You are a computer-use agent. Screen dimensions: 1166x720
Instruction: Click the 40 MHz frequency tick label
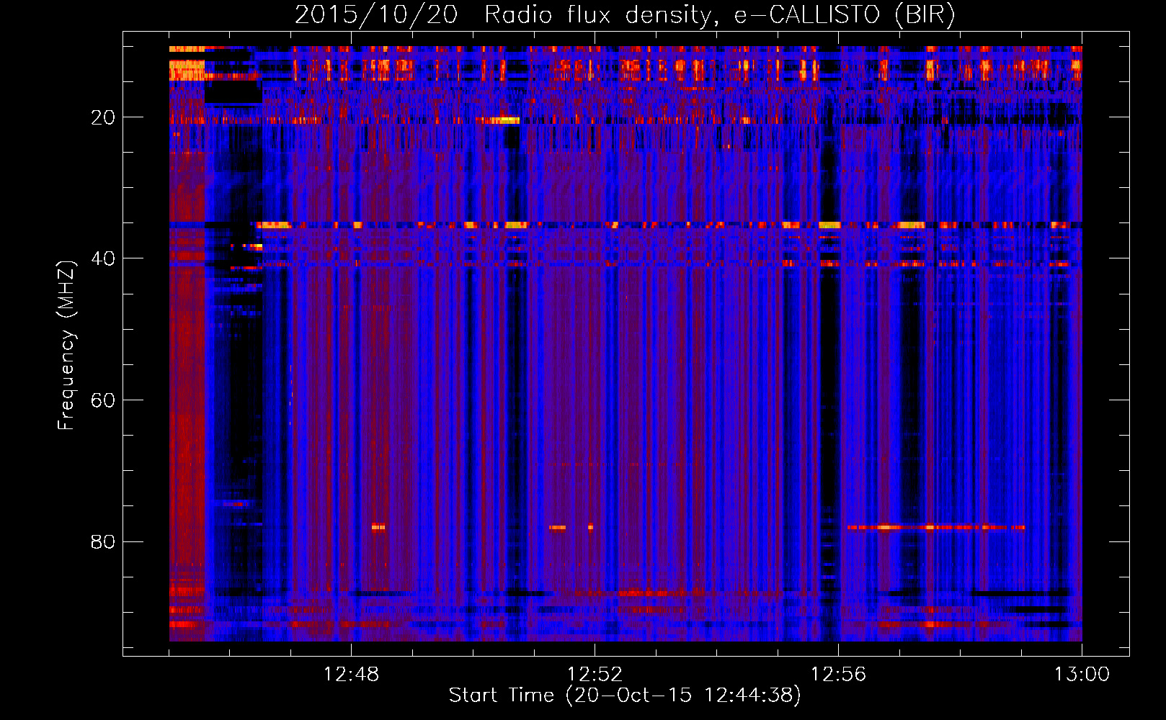(x=103, y=258)
